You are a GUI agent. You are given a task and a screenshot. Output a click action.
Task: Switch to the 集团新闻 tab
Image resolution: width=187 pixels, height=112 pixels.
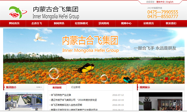pos(57,87)
